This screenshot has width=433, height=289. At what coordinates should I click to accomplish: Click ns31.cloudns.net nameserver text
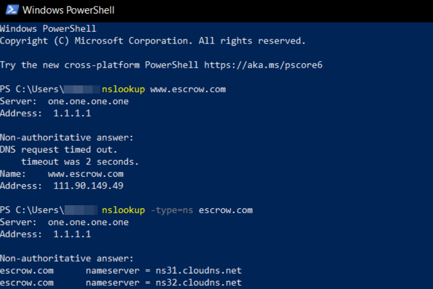(x=199, y=271)
